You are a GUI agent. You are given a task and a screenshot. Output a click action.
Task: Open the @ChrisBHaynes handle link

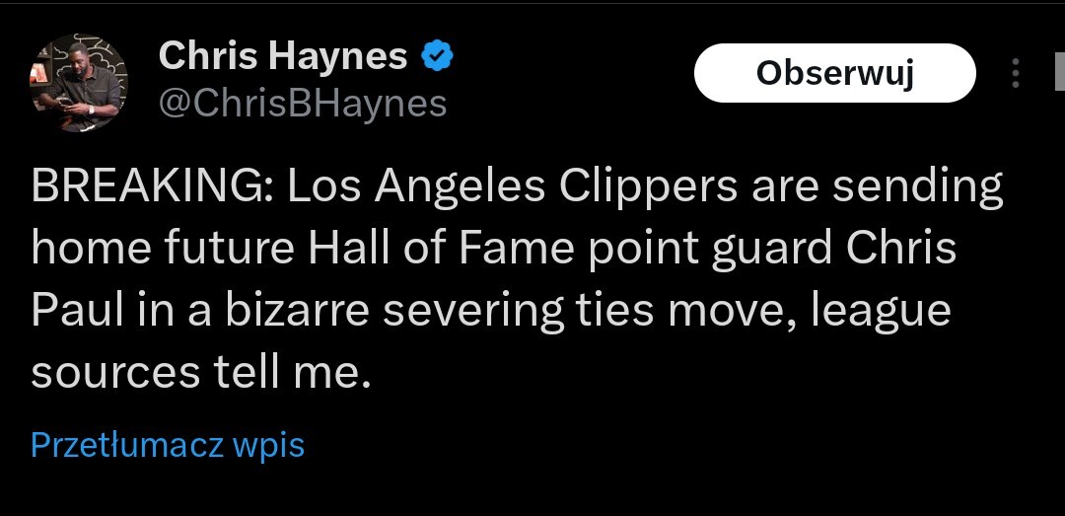tap(303, 103)
